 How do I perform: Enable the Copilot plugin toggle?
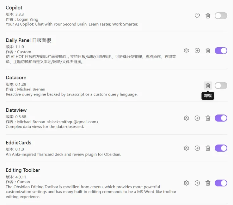click(221, 16)
